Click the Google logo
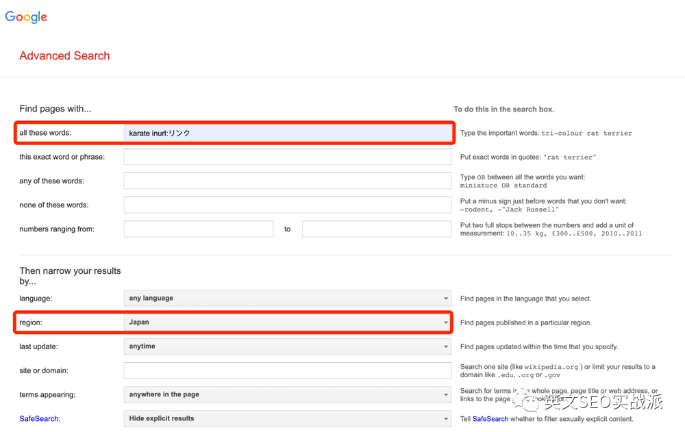 (26, 16)
